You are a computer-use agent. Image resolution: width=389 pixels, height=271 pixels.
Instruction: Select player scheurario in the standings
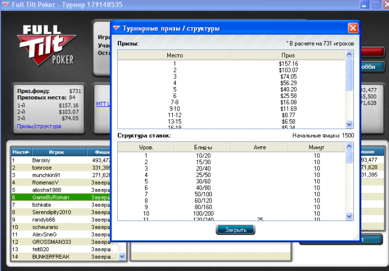click(x=61, y=227)
